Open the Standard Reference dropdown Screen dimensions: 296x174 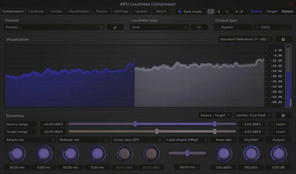(244, 39)
